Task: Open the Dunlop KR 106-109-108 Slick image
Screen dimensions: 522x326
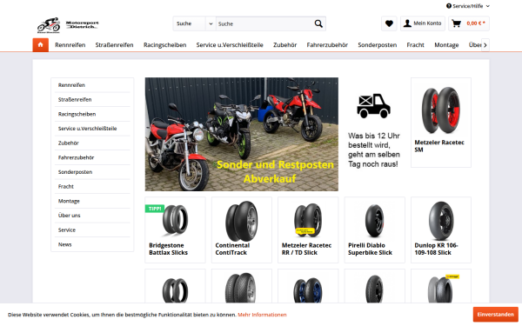Action: (x=441, y=221)
